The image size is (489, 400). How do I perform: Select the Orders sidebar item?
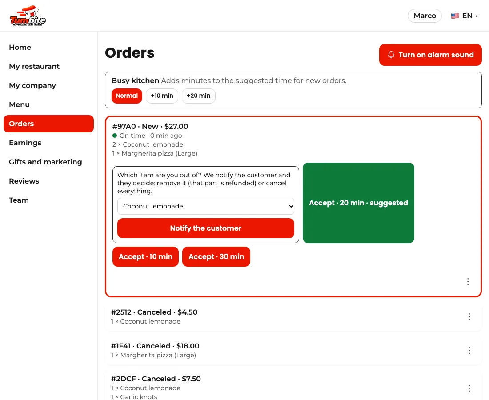48,124
